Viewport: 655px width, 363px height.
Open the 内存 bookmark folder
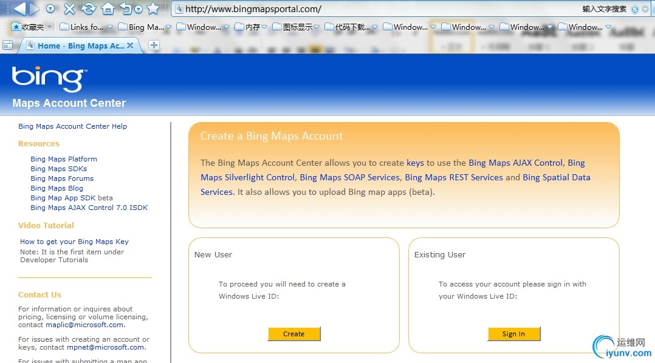[x=248, y=27]
